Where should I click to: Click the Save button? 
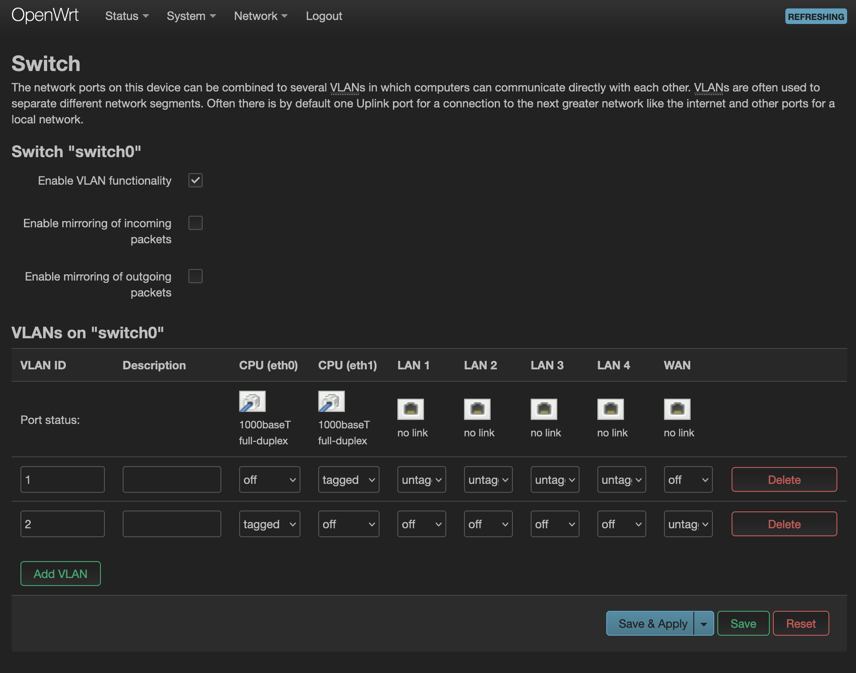(x=744, y=623)
